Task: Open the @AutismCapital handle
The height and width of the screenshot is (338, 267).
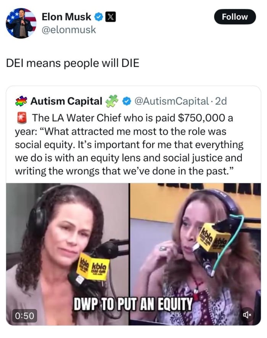Action: pos(172,101)
